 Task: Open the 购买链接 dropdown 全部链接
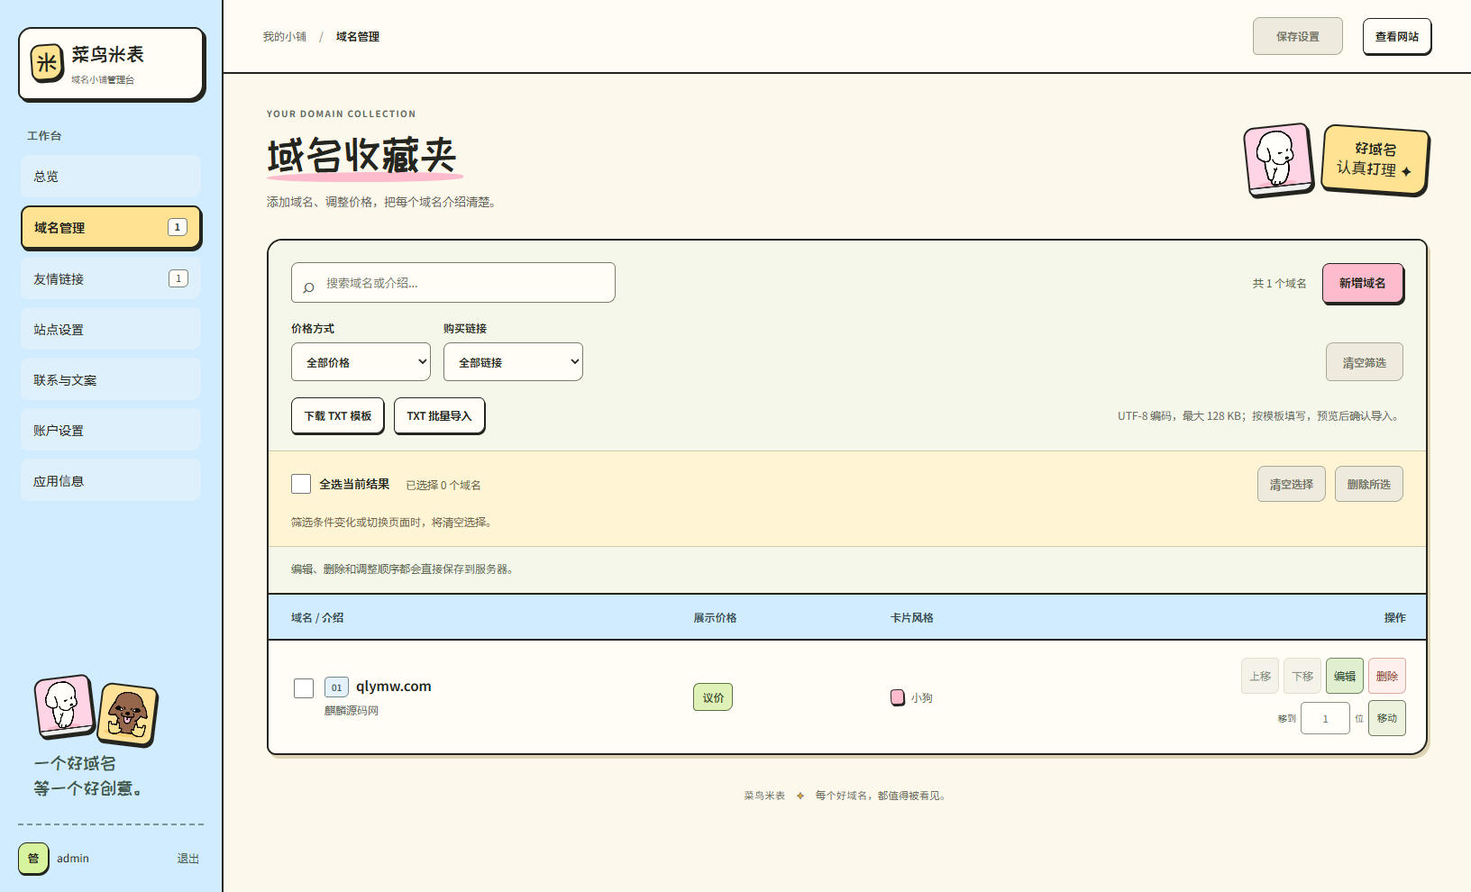point(513,362)
